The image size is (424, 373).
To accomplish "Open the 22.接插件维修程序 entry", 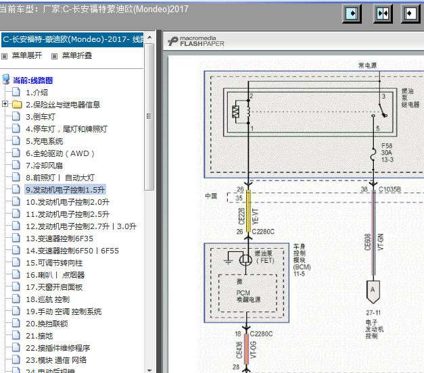I will tap(57, 348).
